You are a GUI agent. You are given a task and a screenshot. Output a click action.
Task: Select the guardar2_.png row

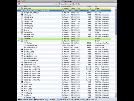[x=64, y=52]
